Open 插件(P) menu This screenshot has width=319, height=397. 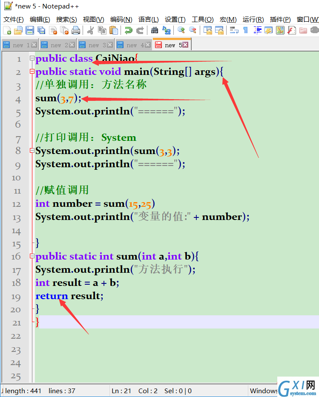(280, 20)
